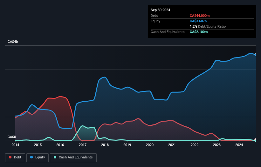Screen dimensions: 261x167
Task: Click the 2024 x-axis label
Action: pos(239,145)
